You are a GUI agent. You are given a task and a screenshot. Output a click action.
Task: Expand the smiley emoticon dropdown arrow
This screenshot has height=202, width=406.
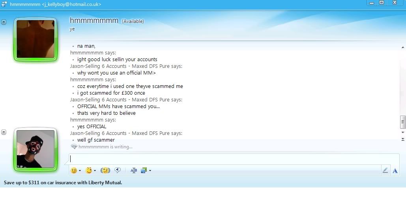(80, 170)
